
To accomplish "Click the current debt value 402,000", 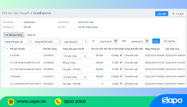I will coord(27,27).
